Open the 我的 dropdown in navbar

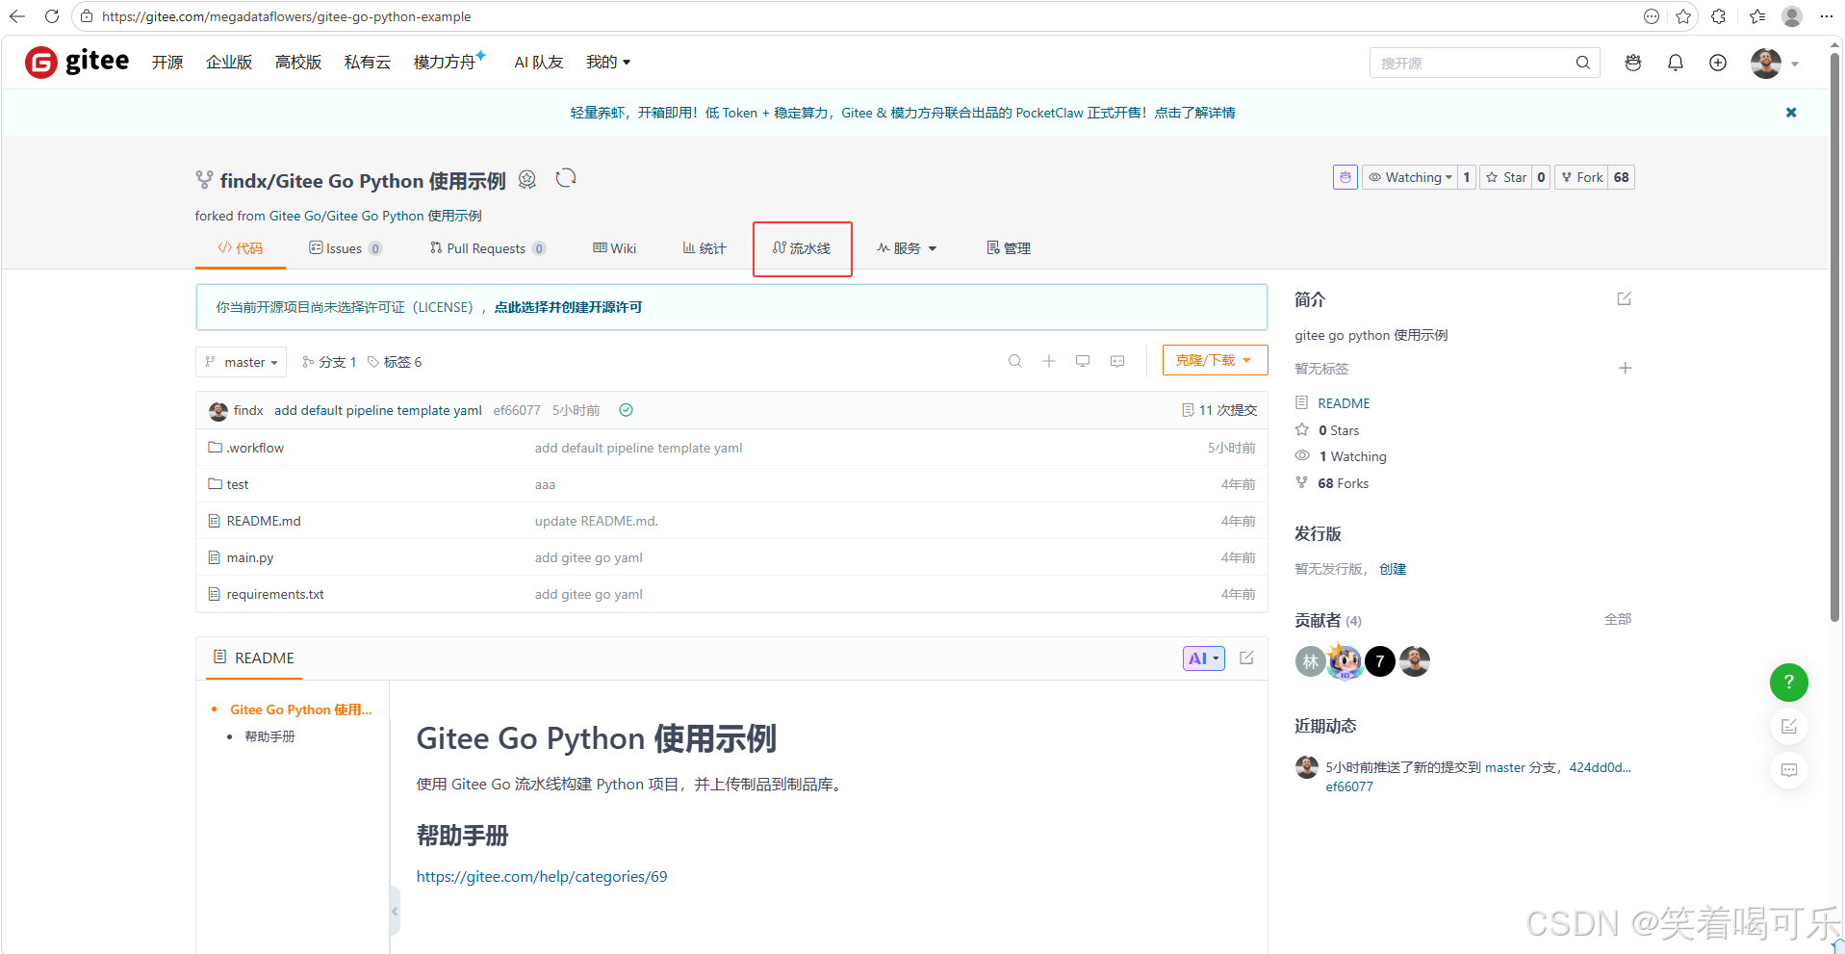(x=608, y=62)
